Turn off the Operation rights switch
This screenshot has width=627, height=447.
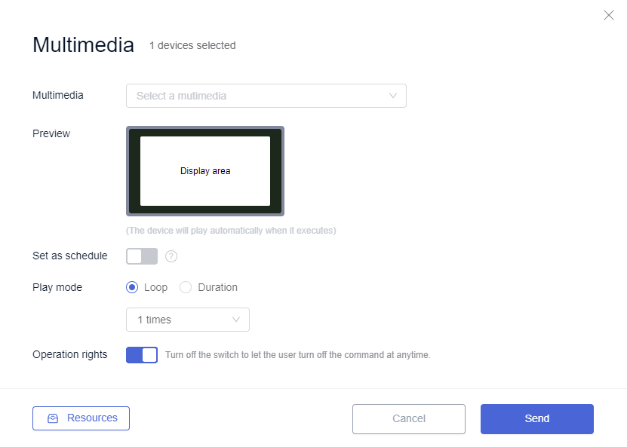click(x=142, y=355)
